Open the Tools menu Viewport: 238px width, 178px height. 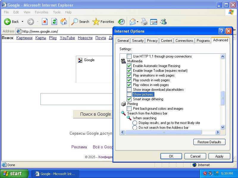point(57,12)
